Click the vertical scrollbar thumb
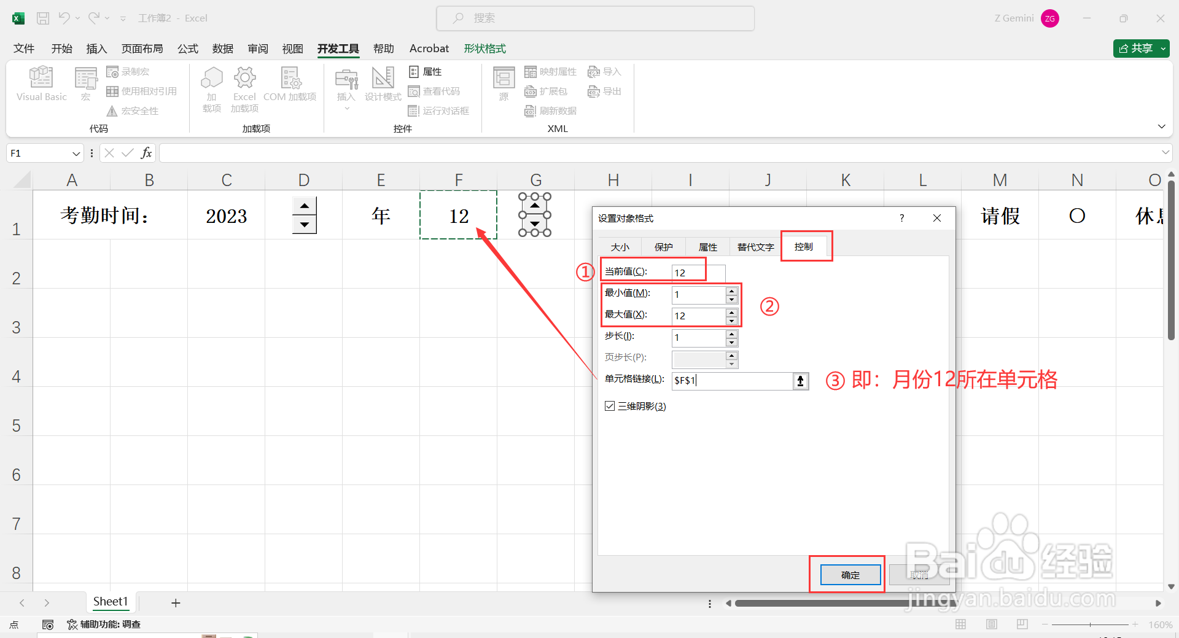This screenshot has height=638, width=1179. pyautogui.click(x=1171, y=260)
